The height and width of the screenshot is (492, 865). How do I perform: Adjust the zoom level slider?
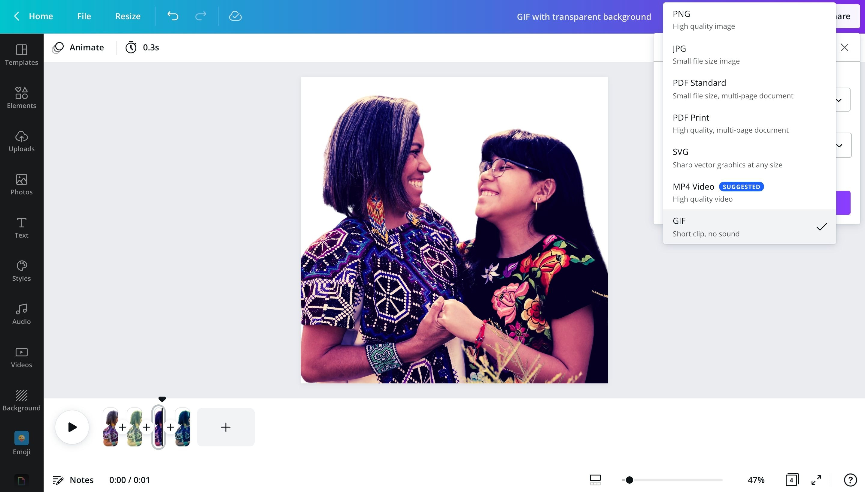point(629,479)
